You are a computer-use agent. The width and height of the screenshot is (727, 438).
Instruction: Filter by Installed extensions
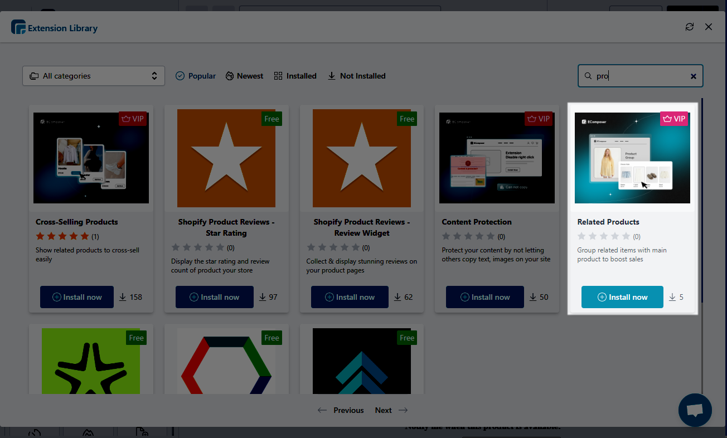point(295,76)
